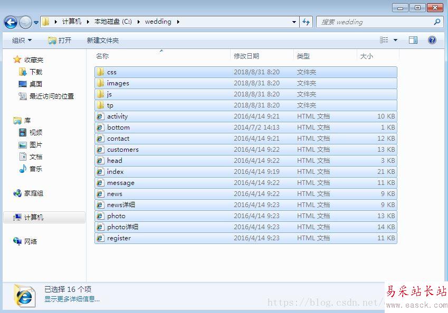Click the customers HTML file icon
Viewport: 448px width, 313px height.
pyautogui.click(x=100, y=150)
